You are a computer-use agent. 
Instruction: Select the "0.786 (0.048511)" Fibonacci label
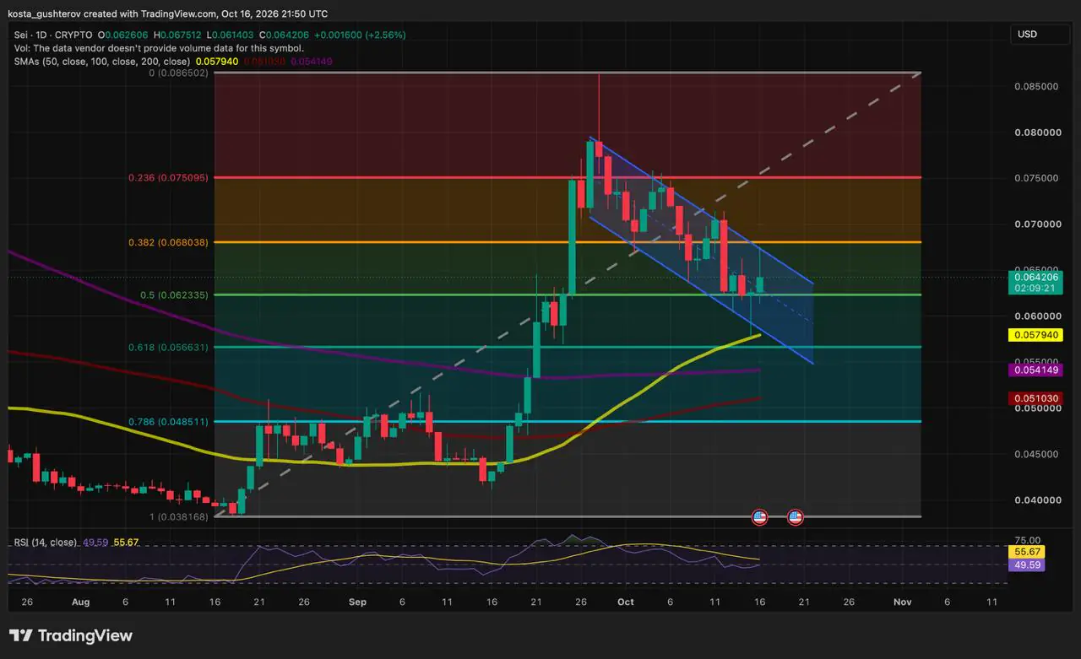pos(168,421)
